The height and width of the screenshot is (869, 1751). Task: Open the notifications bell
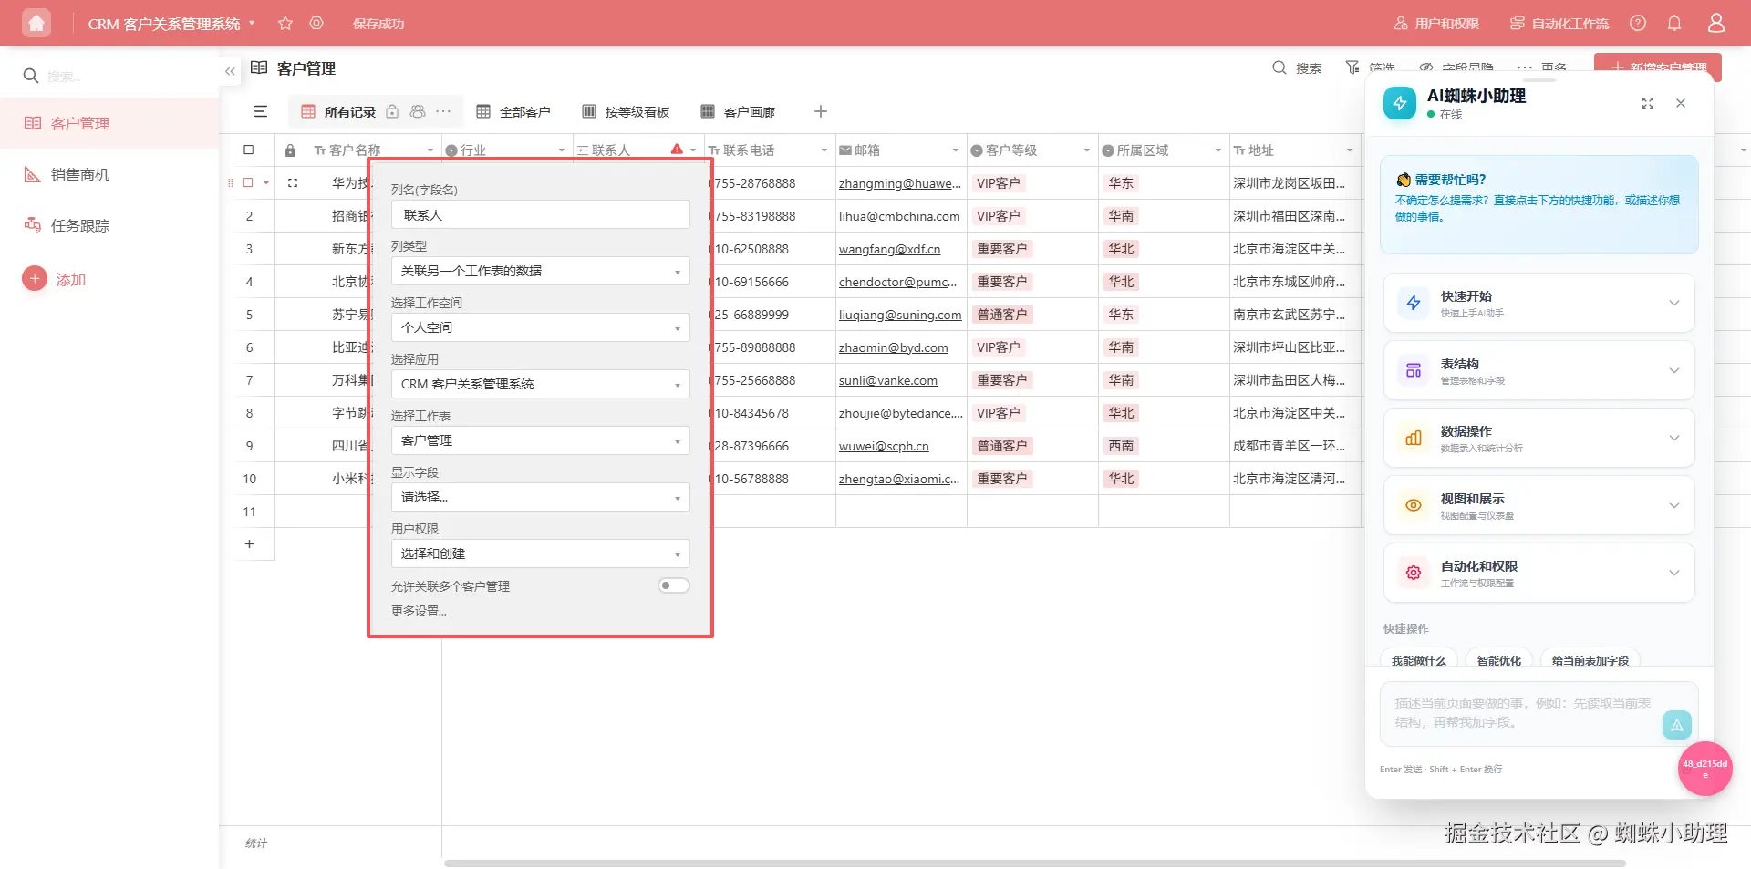click(x=1674, y=23)
